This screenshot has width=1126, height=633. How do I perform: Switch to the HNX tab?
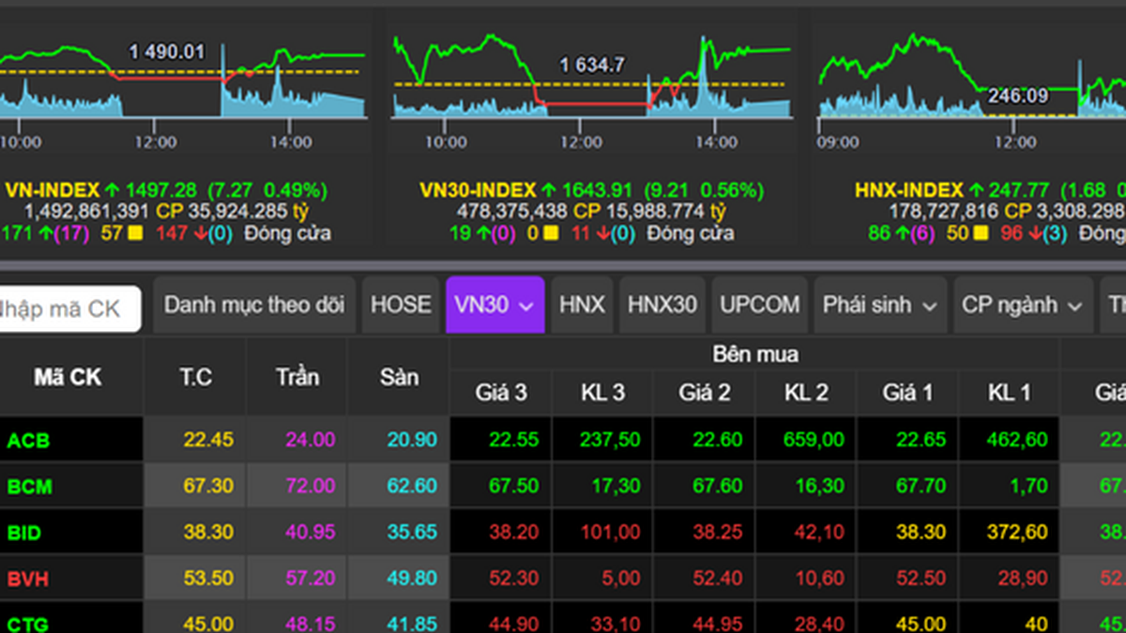click(x=582, y=305)
